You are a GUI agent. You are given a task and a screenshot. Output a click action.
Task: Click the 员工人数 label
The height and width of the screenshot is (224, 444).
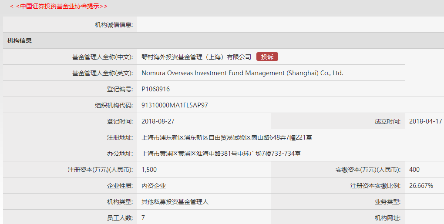pos(120,218)
